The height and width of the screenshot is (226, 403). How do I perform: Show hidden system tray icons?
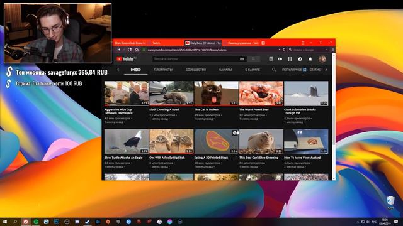pyautogui.click(x=358, y=222)
